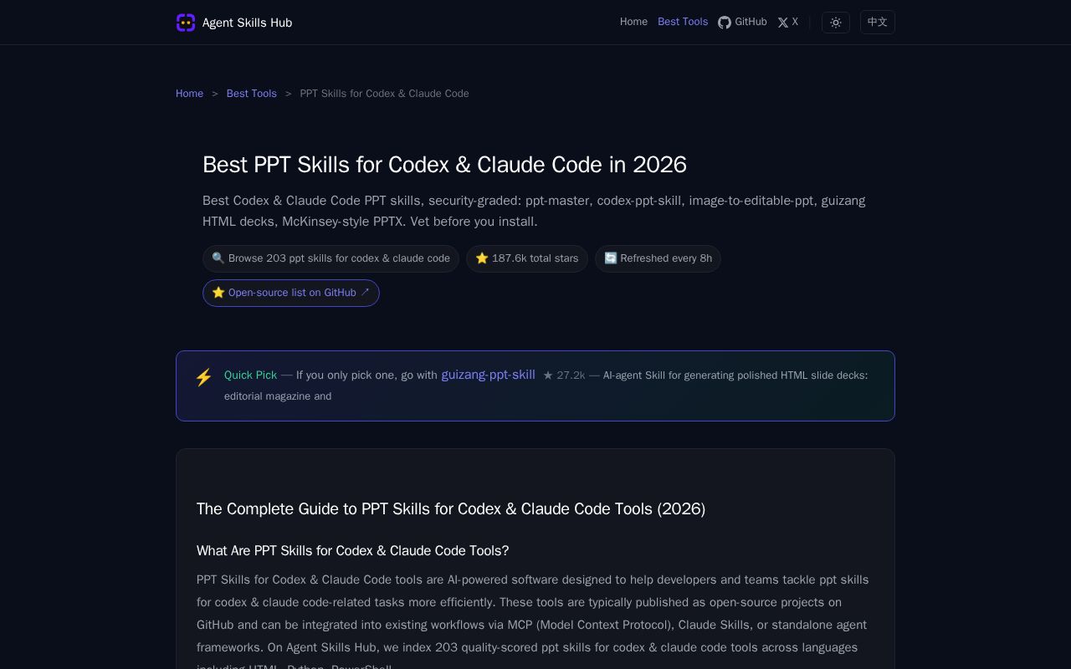The height and width of the screenshot is (669, 1071).
Task: Select Best Tools in top navigation
Action: click(683, 22)
